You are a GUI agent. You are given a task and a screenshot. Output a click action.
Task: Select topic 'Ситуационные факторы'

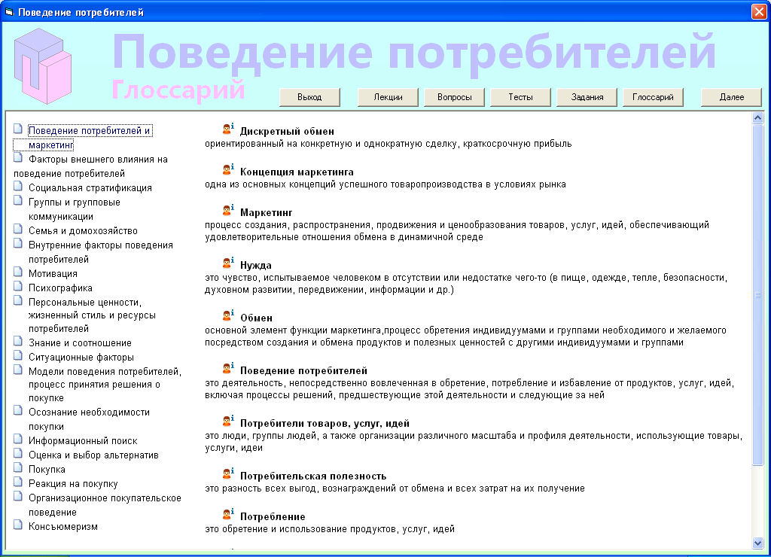(81, 357)
